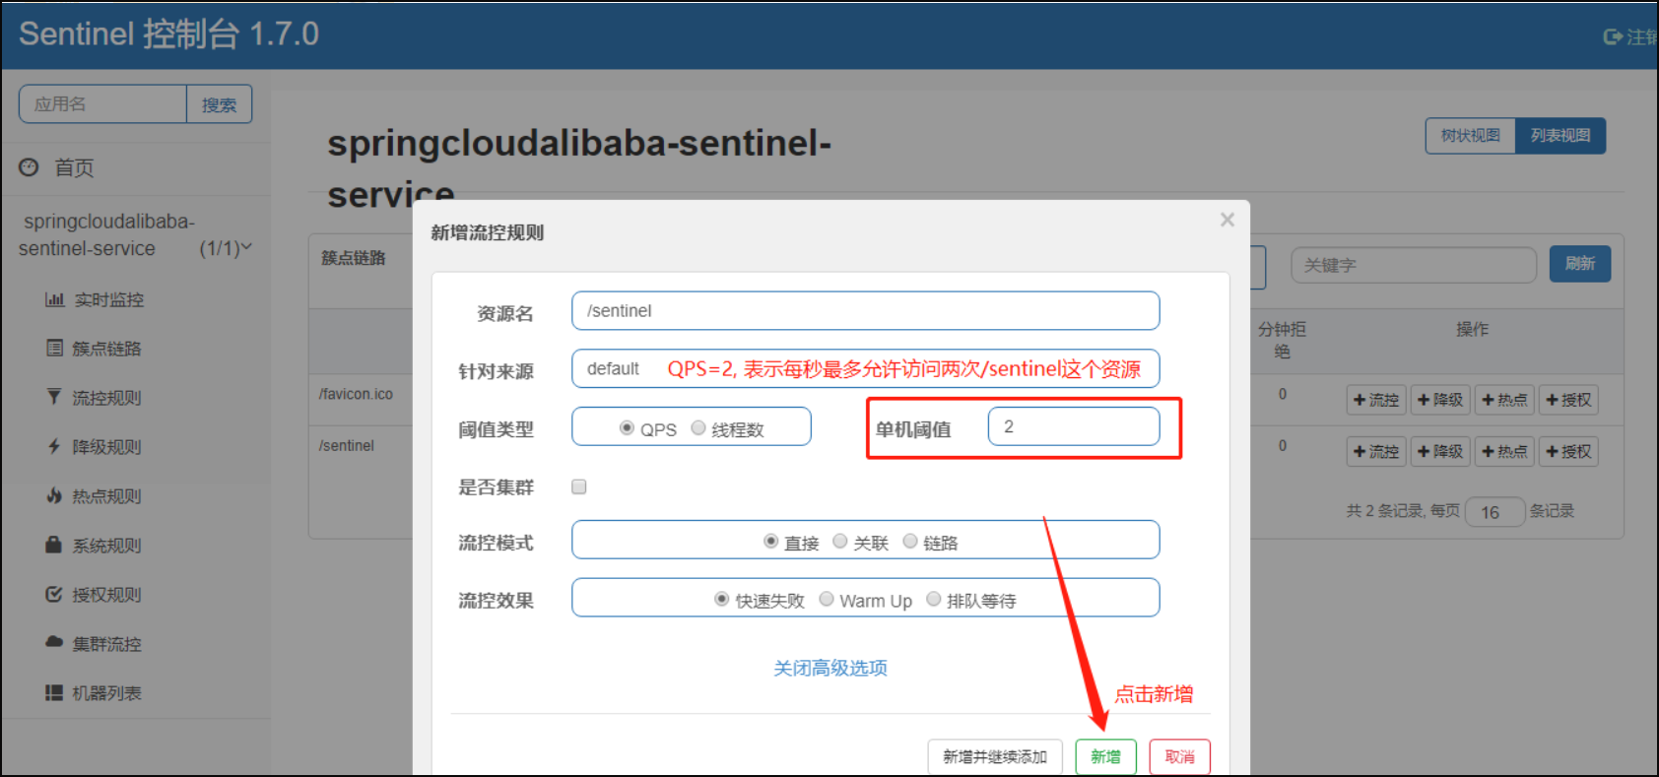
Task: Open 集群流控 menu item
Action: point(106,644)
